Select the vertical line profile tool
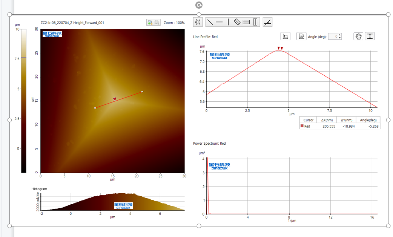This screenshot has width=393, height=237. (x=228, y=22)
